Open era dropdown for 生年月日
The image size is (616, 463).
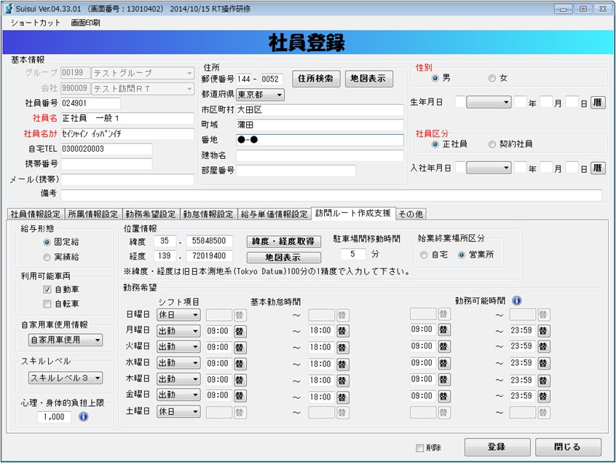click(489, 103)
